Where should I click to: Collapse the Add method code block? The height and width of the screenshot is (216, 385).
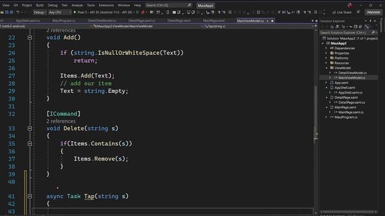click(29, 38)
